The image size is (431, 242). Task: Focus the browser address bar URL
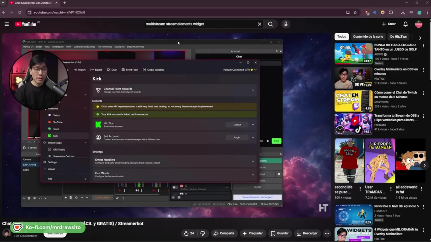[59, 12]
